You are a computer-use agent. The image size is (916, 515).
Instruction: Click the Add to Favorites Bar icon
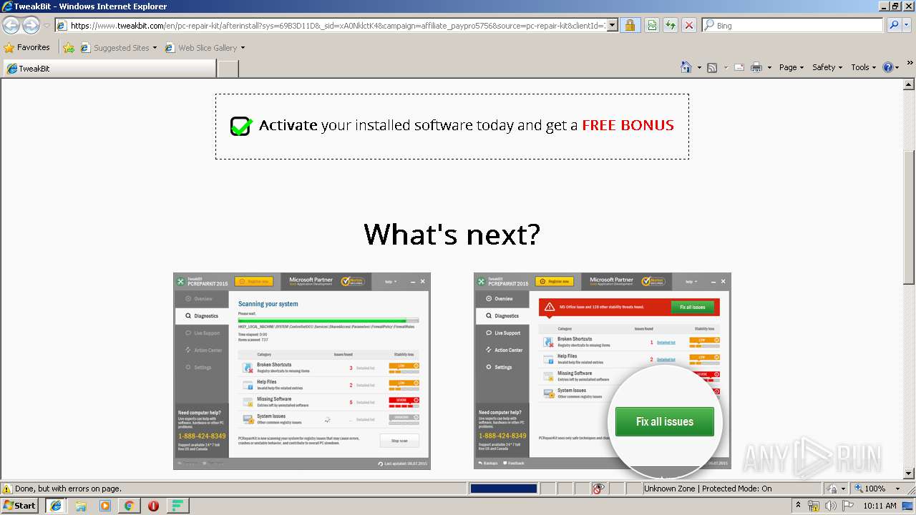point(69,48)
